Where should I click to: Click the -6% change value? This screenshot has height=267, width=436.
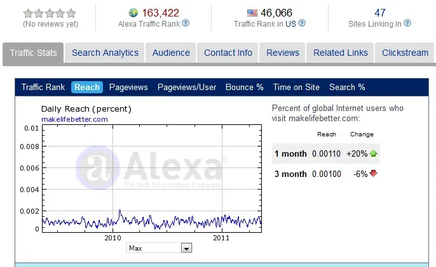point(360,174)
